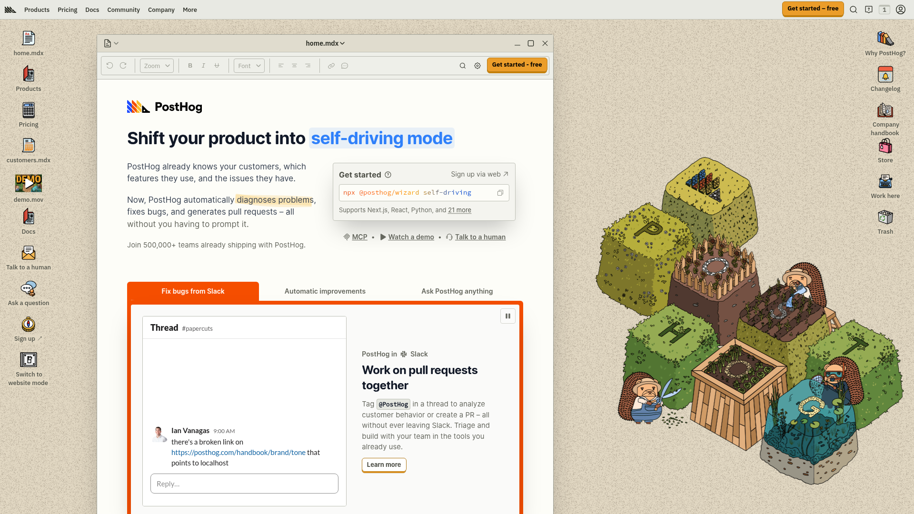Toggle italic formatting
This screenshot has height=514, width=914.
[x=203, y=66]
